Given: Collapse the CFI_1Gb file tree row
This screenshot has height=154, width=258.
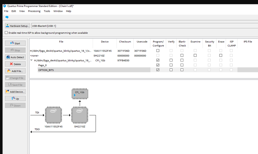Looking at the screenshot, I should 31,60.
